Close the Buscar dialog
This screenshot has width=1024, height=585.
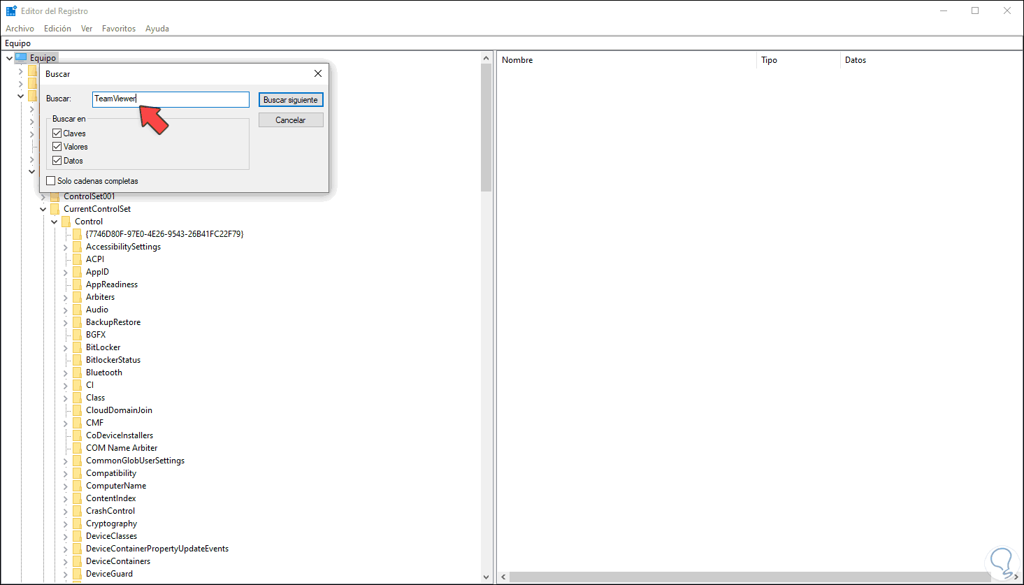pos(318,73)
